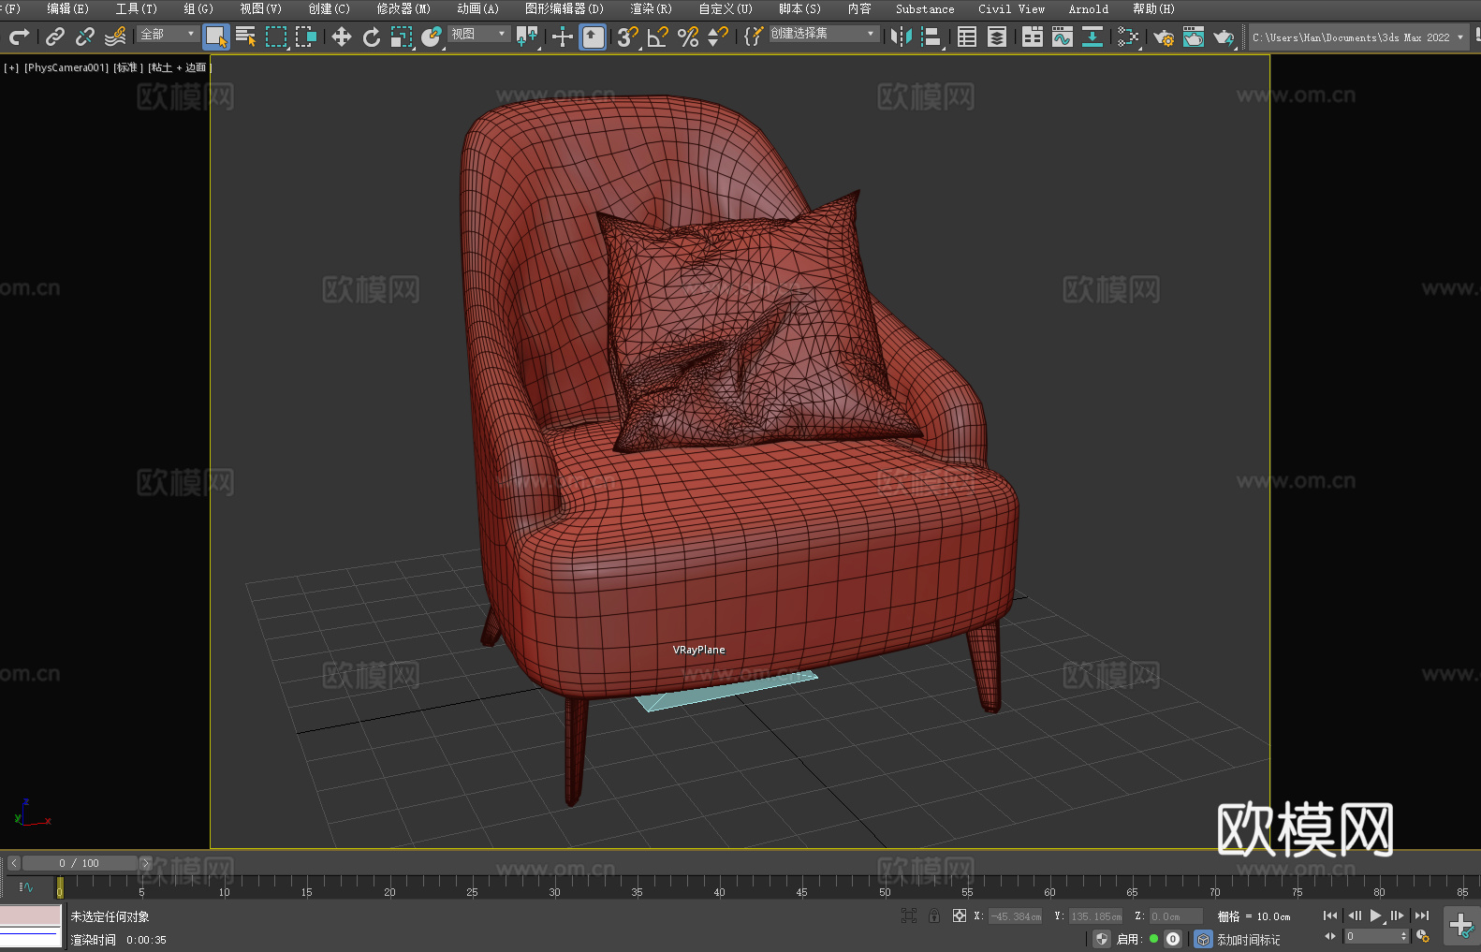Open the 渲染(R) menu
This screenshot has width=1481, height=952.
pos(651,8)
